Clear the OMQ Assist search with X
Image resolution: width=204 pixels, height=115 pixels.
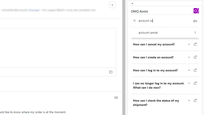tap(135, 21)
